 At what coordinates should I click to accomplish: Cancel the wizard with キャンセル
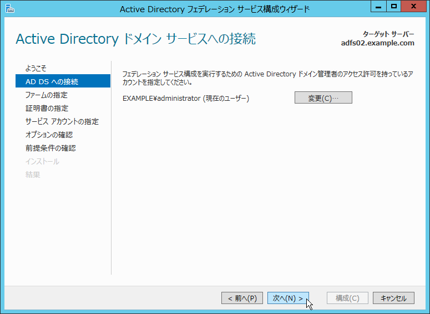click(393, 298)
